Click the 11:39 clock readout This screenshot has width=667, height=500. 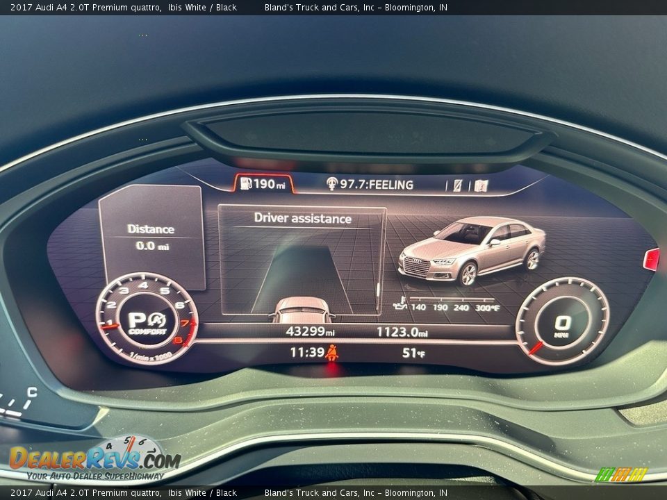pyautogui.click(x=307, y=352)
